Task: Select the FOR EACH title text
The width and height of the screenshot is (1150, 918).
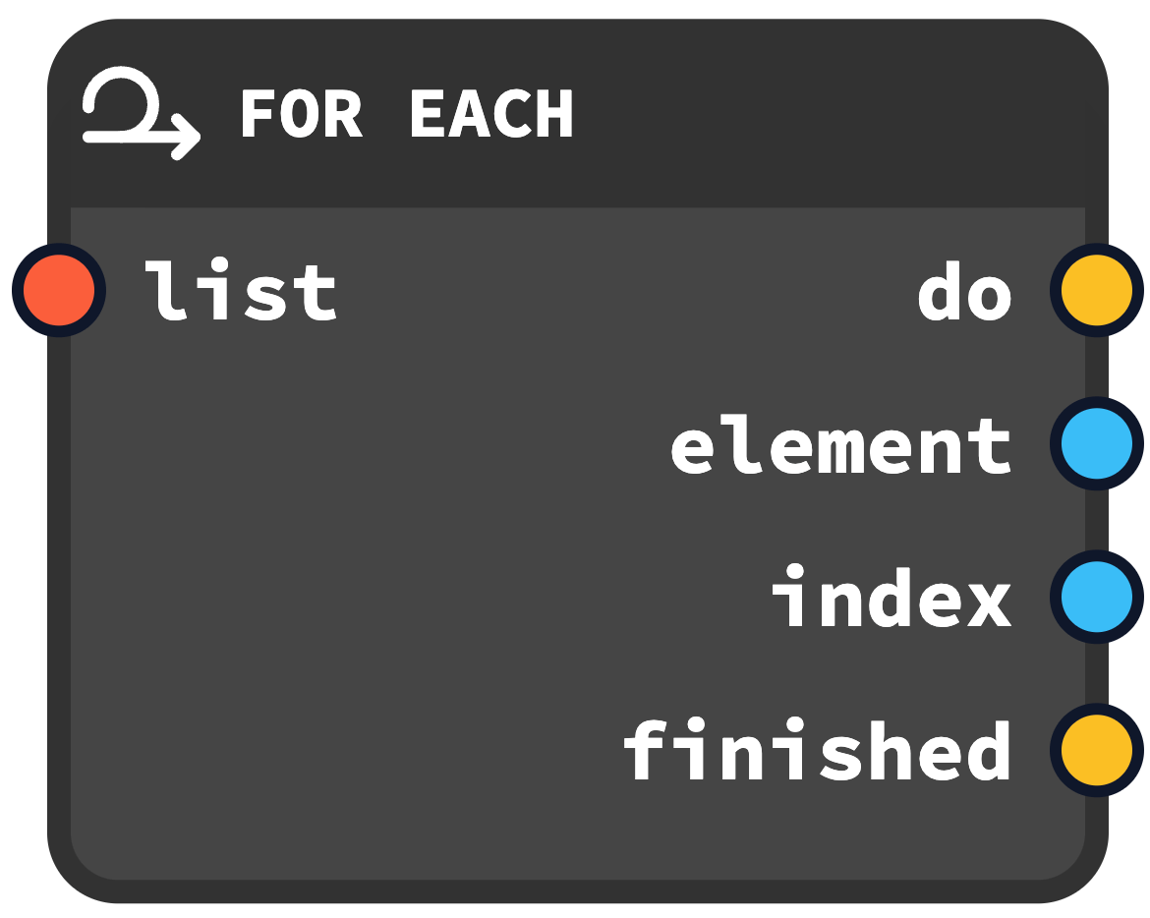Action: 406,114
